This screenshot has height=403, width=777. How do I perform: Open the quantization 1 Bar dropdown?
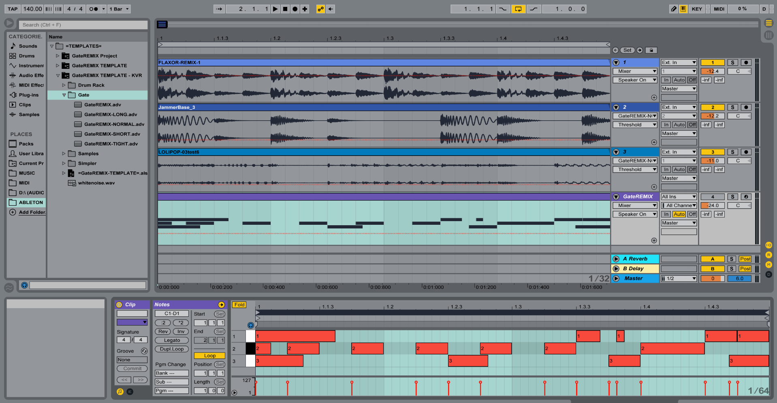pyautogui.click(x=119, y=9)
